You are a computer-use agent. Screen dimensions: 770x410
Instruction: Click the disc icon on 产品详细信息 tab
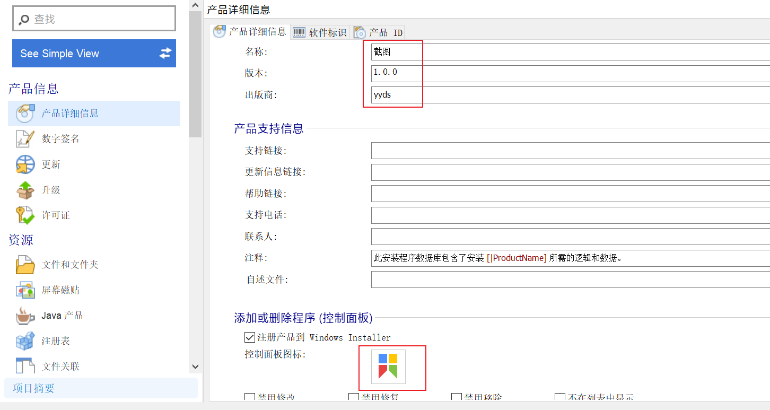(220, 32)
